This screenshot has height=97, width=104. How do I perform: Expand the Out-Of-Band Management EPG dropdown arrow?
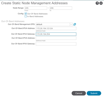pyautogui.click(x=71, y=24)
